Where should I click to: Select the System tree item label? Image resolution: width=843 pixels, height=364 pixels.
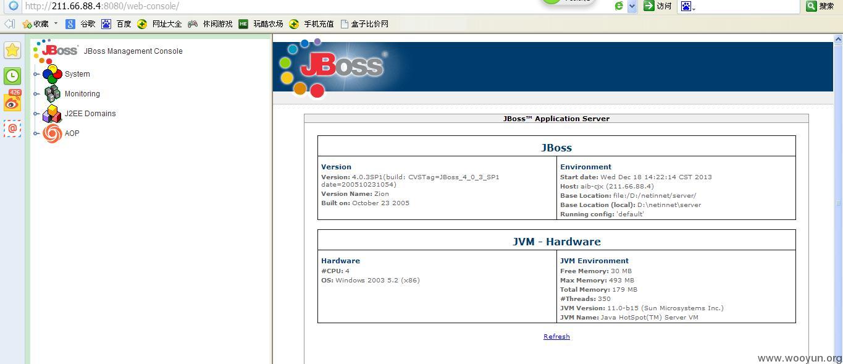coord(77,74)
